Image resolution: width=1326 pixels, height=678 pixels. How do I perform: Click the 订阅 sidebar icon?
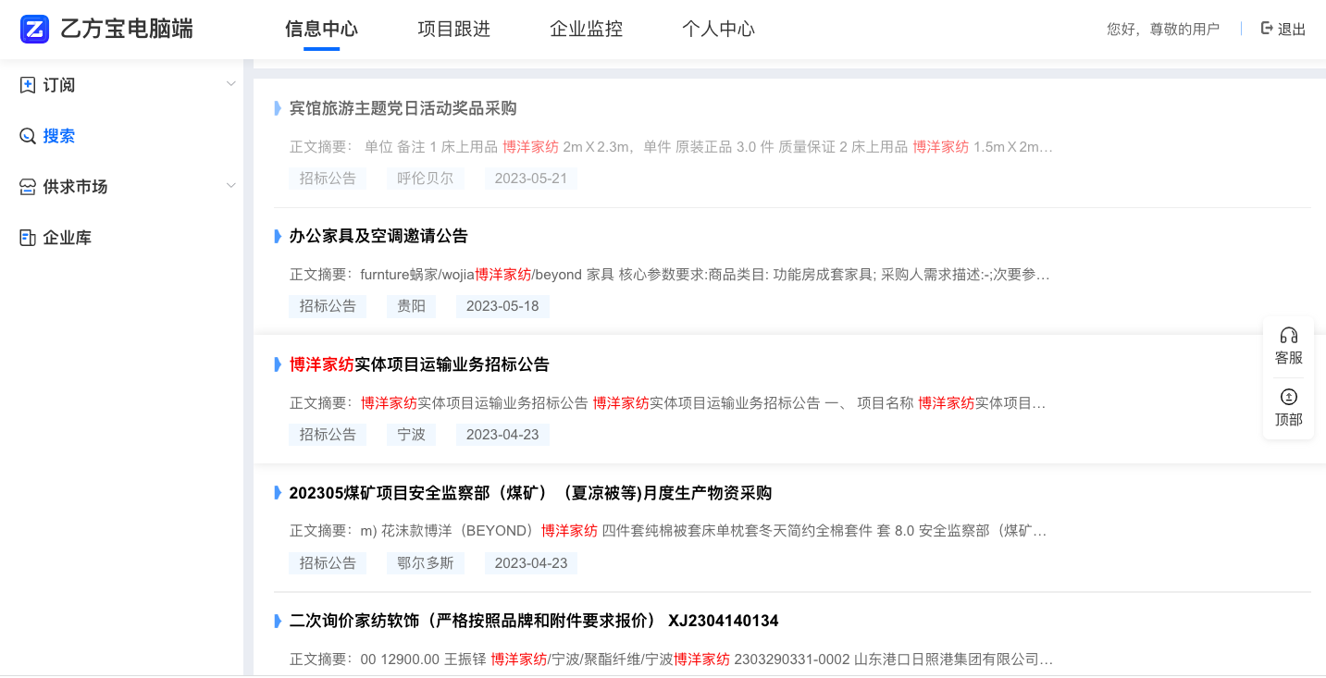coord(28,85)
